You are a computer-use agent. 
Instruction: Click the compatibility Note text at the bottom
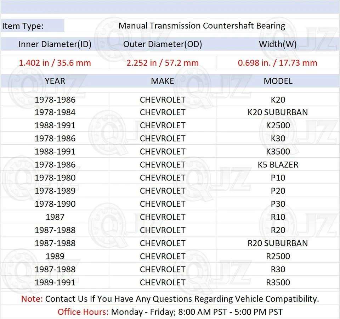tap(170, 299)
